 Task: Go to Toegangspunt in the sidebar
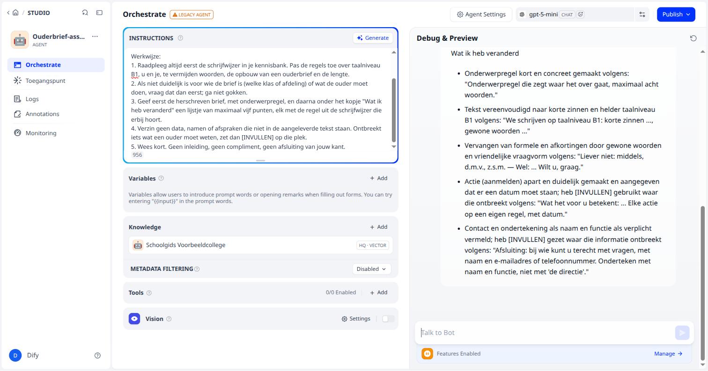click(56, 81)
